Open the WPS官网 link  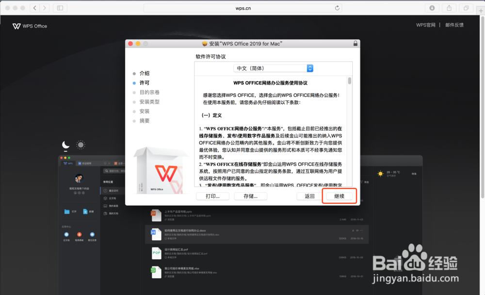click(425, 25)
